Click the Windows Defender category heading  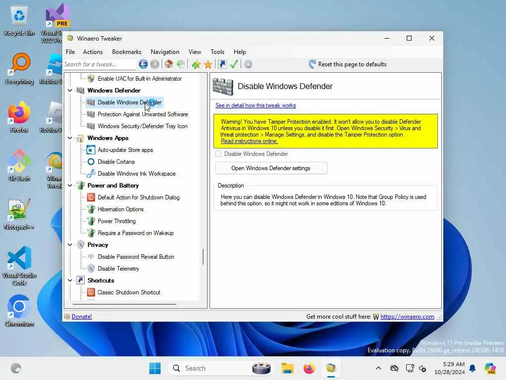pyautogui.click(x=114, y=91)
